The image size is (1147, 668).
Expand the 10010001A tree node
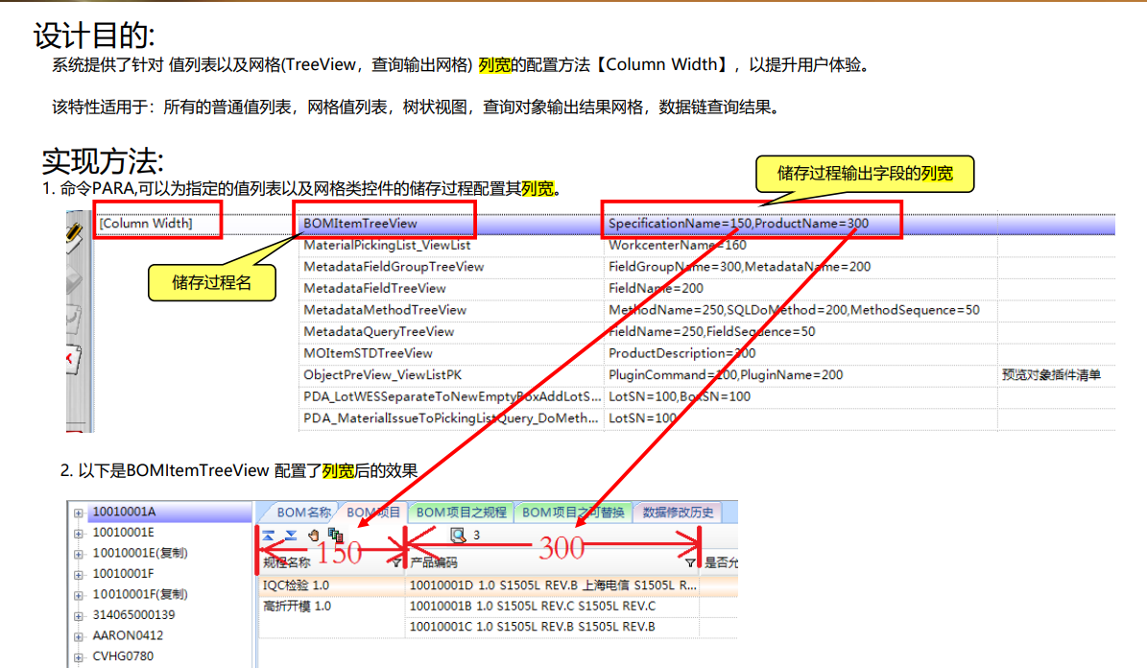[x=78, y=513]
